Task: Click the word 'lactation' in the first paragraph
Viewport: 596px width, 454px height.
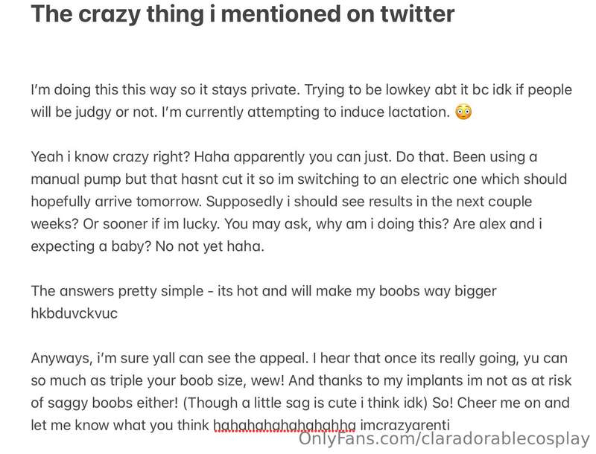Action: pyautogui.click(x=419, y=112)
